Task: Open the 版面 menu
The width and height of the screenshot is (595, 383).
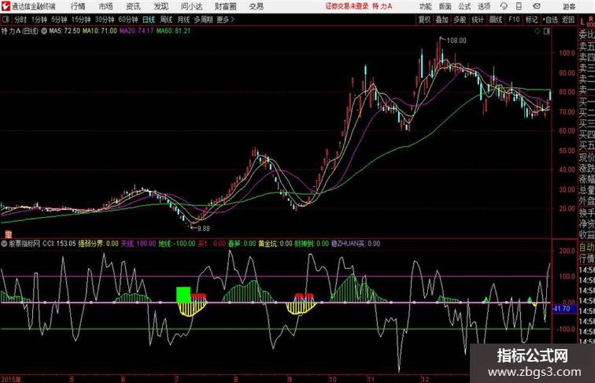Action: tap(445, 6)
